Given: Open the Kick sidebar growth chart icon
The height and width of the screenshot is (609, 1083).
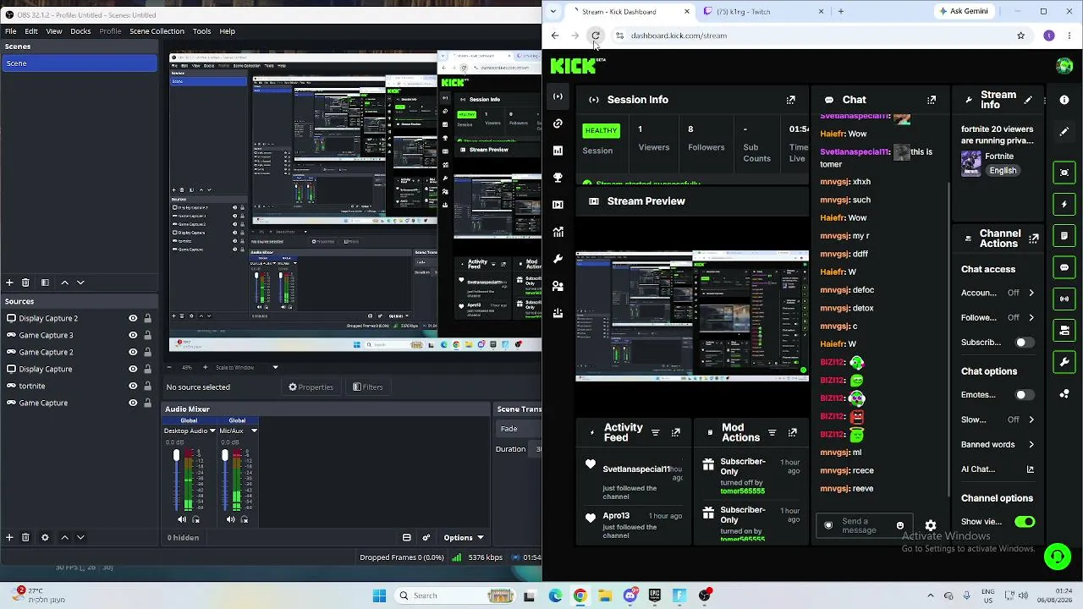Looking at the screenshot, I should (558, 232).
